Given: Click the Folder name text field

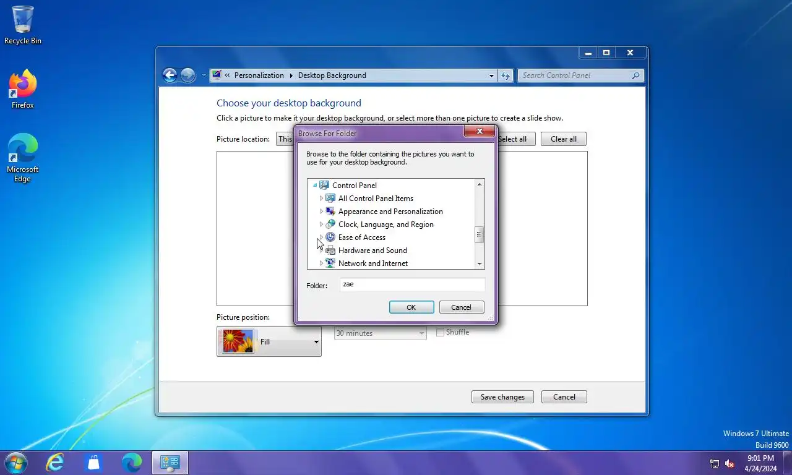Looking at the screenshot, I should click(x=412, y=285).
